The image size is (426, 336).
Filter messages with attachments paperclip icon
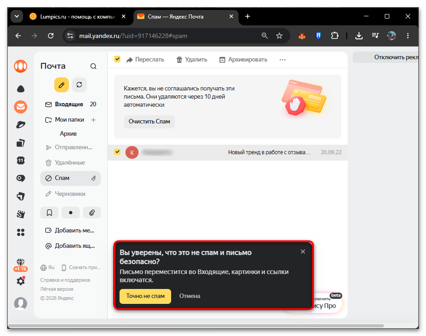coord(92,213)
